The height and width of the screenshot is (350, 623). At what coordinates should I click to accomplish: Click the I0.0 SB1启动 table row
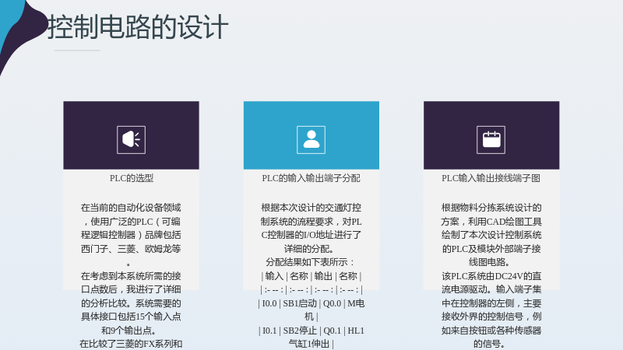coord(311,310)
